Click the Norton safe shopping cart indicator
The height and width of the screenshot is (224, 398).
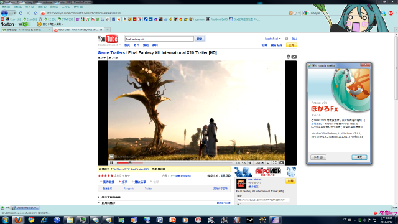23,24
